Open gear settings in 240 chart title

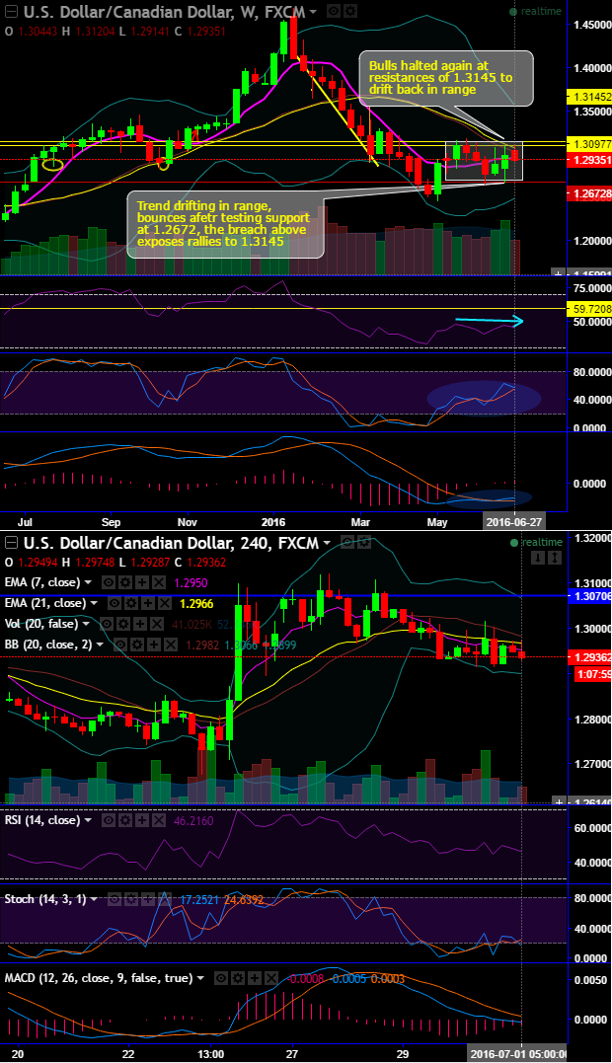[x=365, y=542]
